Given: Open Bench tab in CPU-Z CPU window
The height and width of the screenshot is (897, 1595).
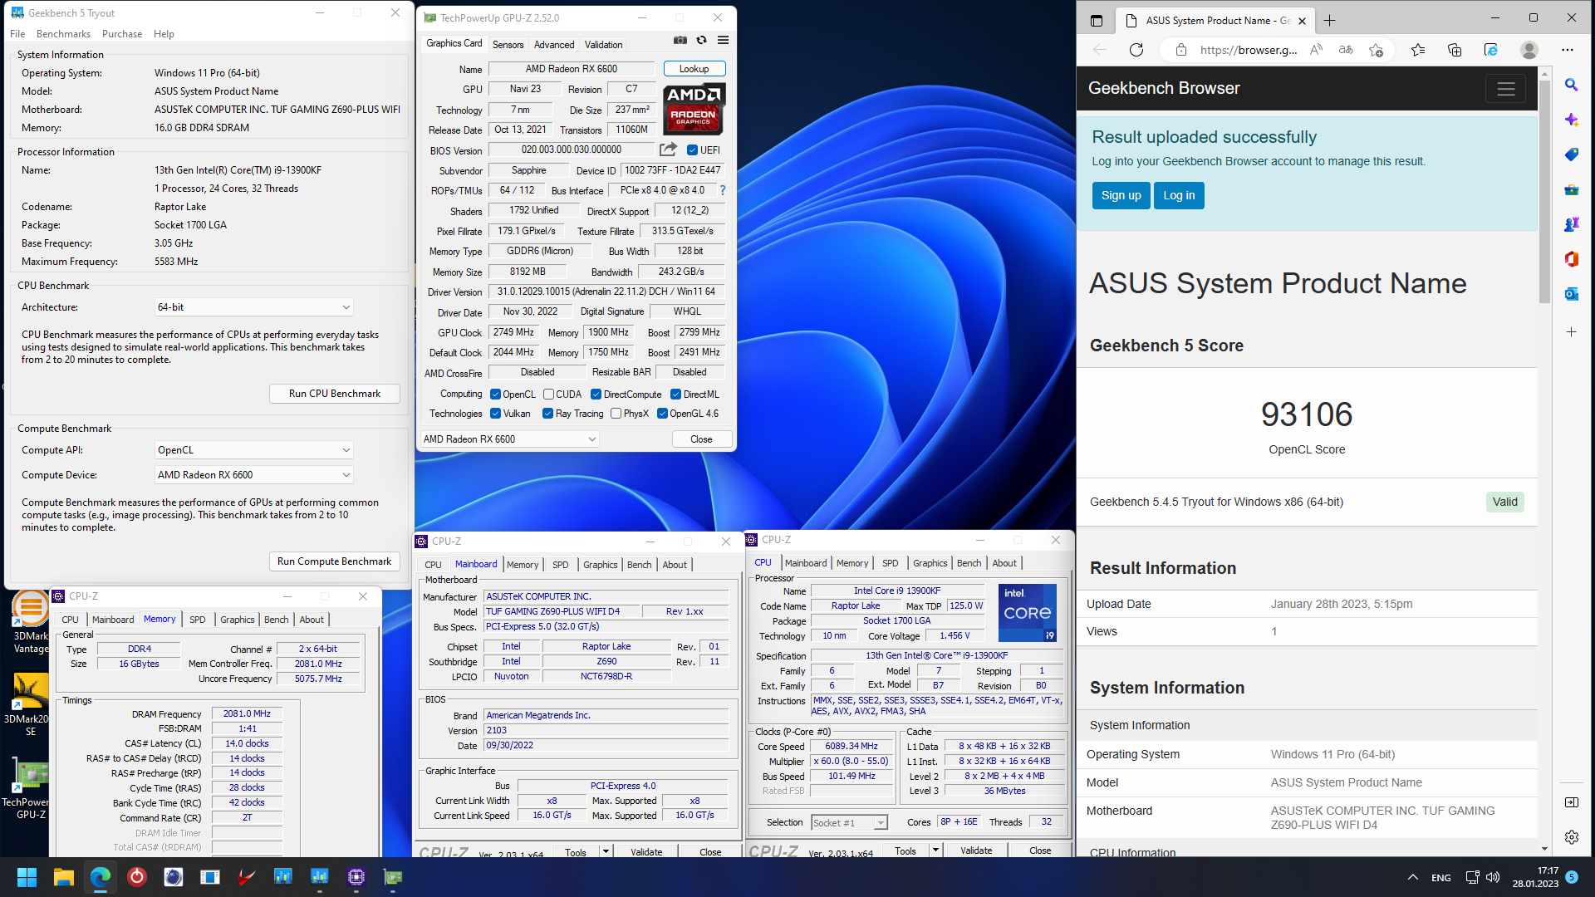Looking at the screenshot, I should (x=969, y=563).
